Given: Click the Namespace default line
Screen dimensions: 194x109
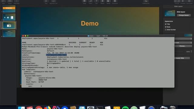Looking at the screenshot, I should tap(38, 51).
